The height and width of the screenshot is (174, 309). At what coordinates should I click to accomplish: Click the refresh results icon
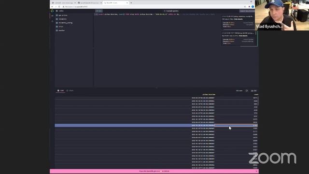(x=247, y=91)
